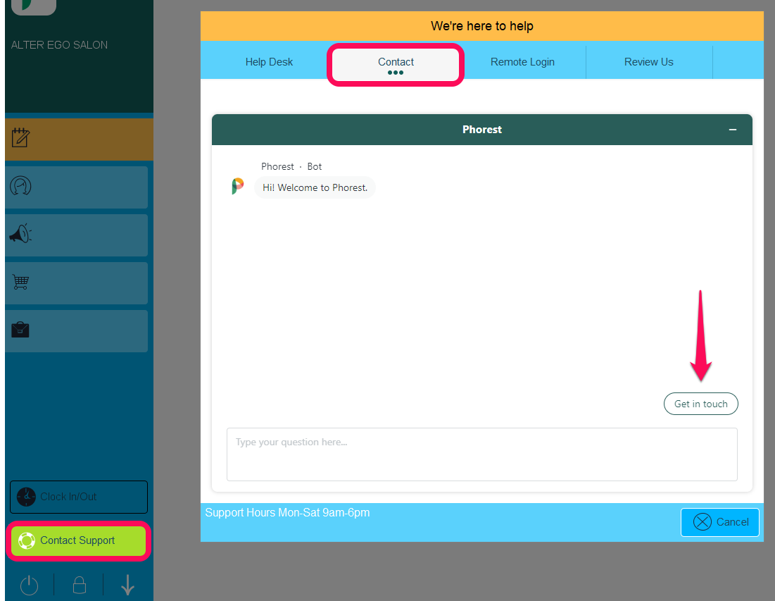Open the clients head icon in sidebar
This screenshot has width=775, height=601.
20,186
